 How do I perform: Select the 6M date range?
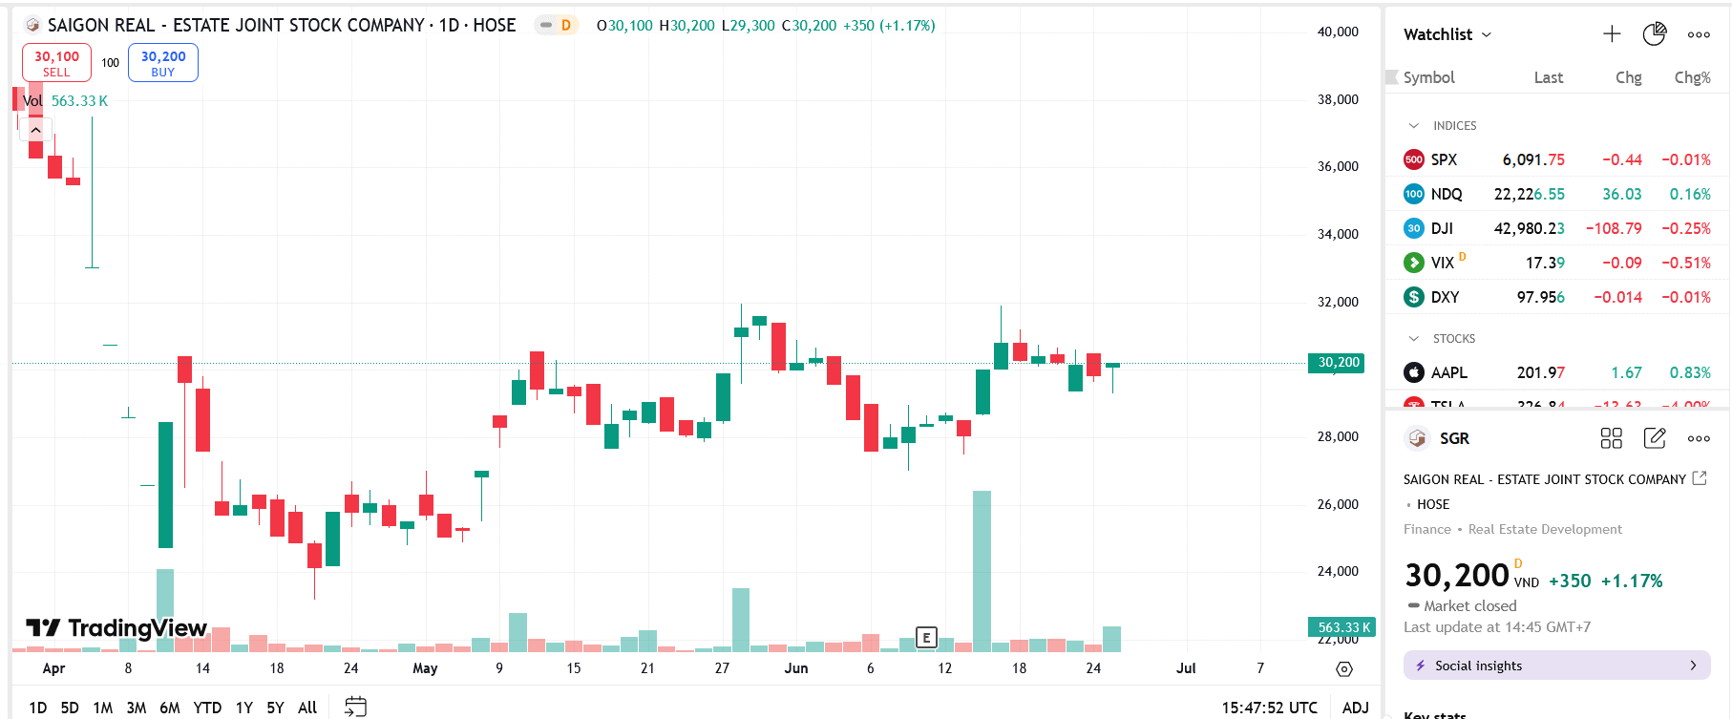(170, 708)
